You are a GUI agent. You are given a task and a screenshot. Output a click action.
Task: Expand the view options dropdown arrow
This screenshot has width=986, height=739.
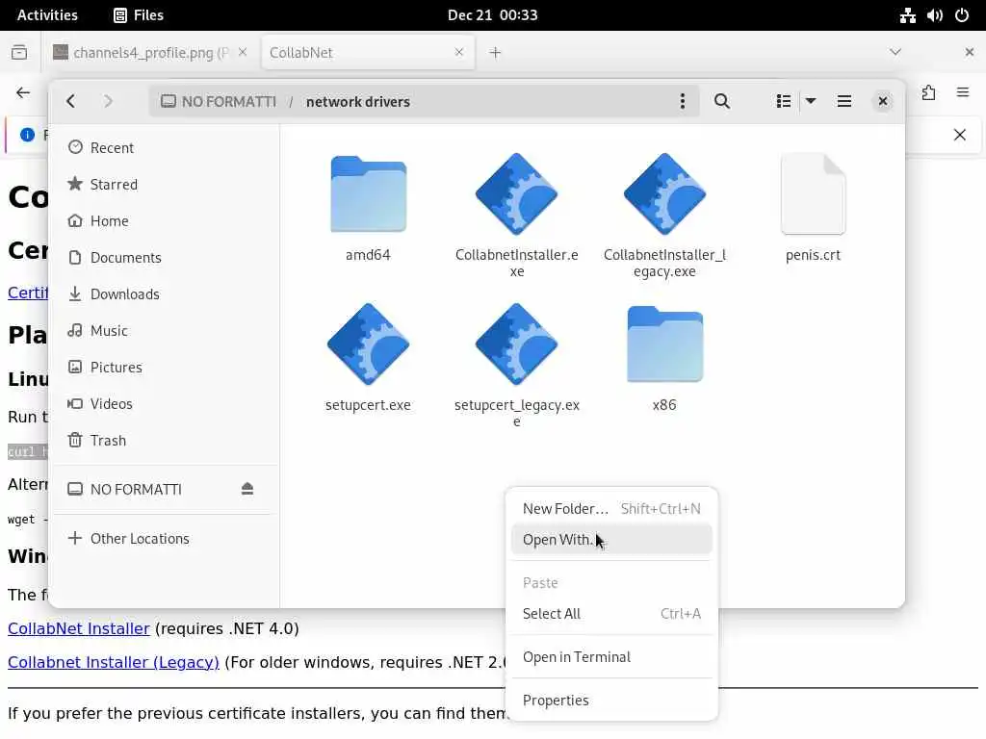(811, 101)
